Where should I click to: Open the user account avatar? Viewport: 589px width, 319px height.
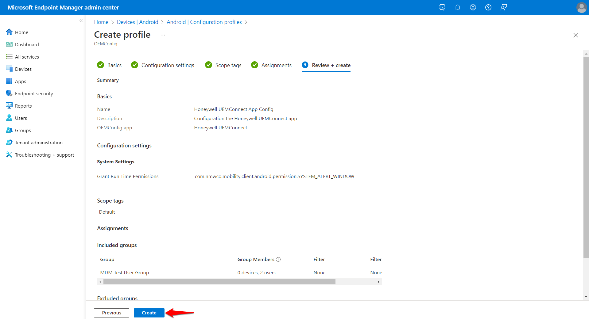581,7
